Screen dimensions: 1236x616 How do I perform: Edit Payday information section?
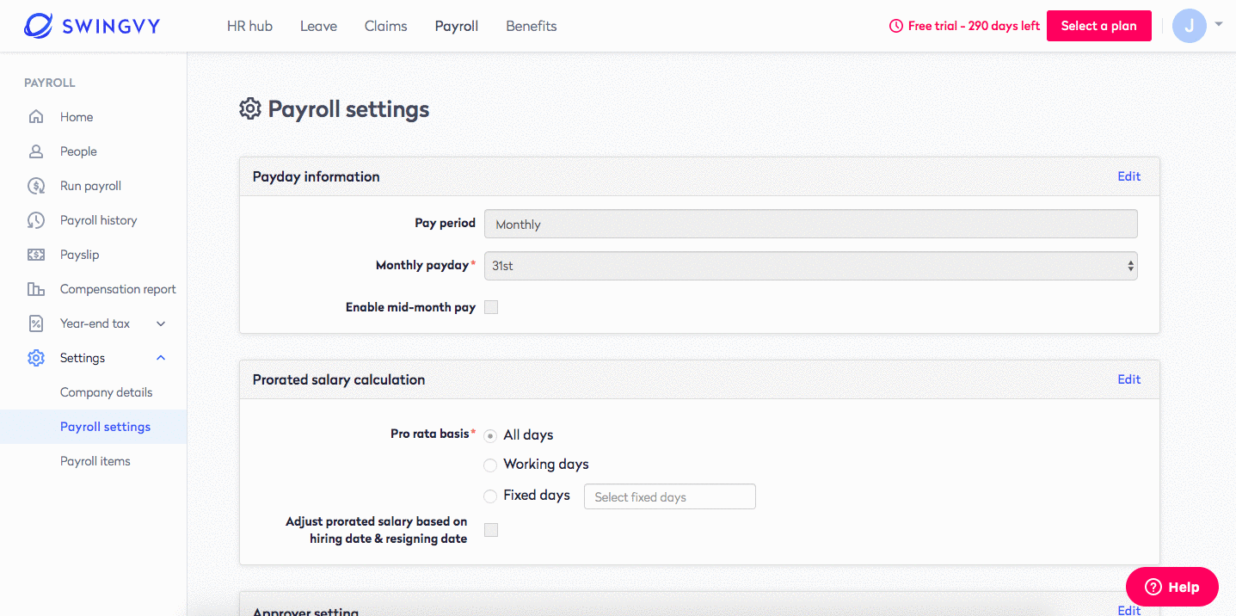tap(1129, 176)
